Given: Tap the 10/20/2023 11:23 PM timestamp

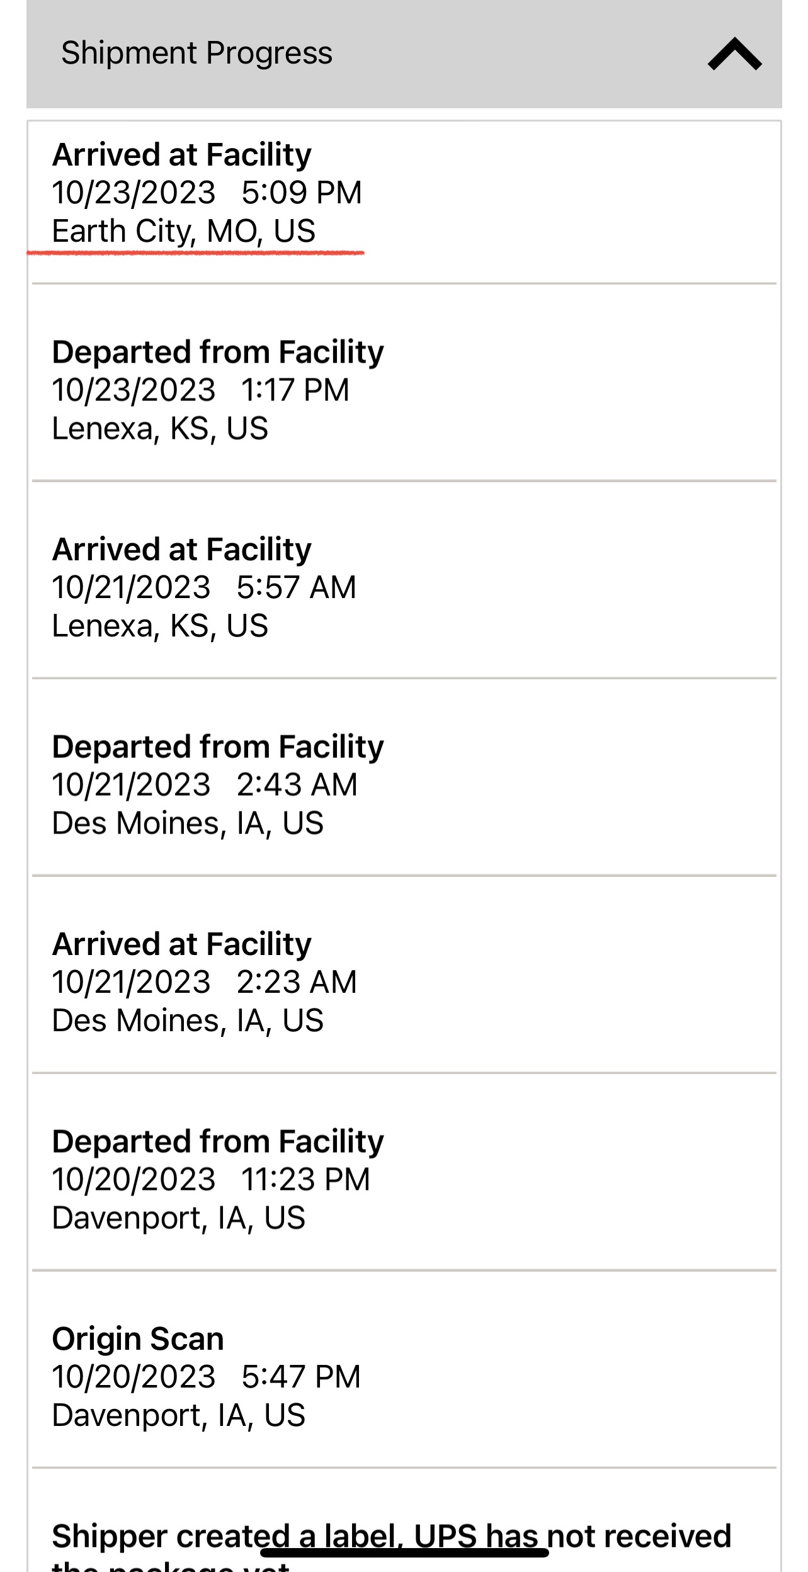Looking at the screenshot, I should (x=211, y=1179).
